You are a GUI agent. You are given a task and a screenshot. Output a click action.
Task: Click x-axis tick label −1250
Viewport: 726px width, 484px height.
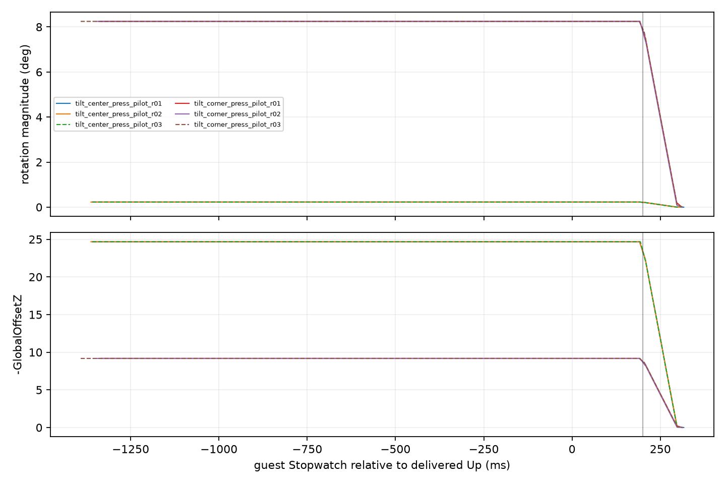(131, 450)
